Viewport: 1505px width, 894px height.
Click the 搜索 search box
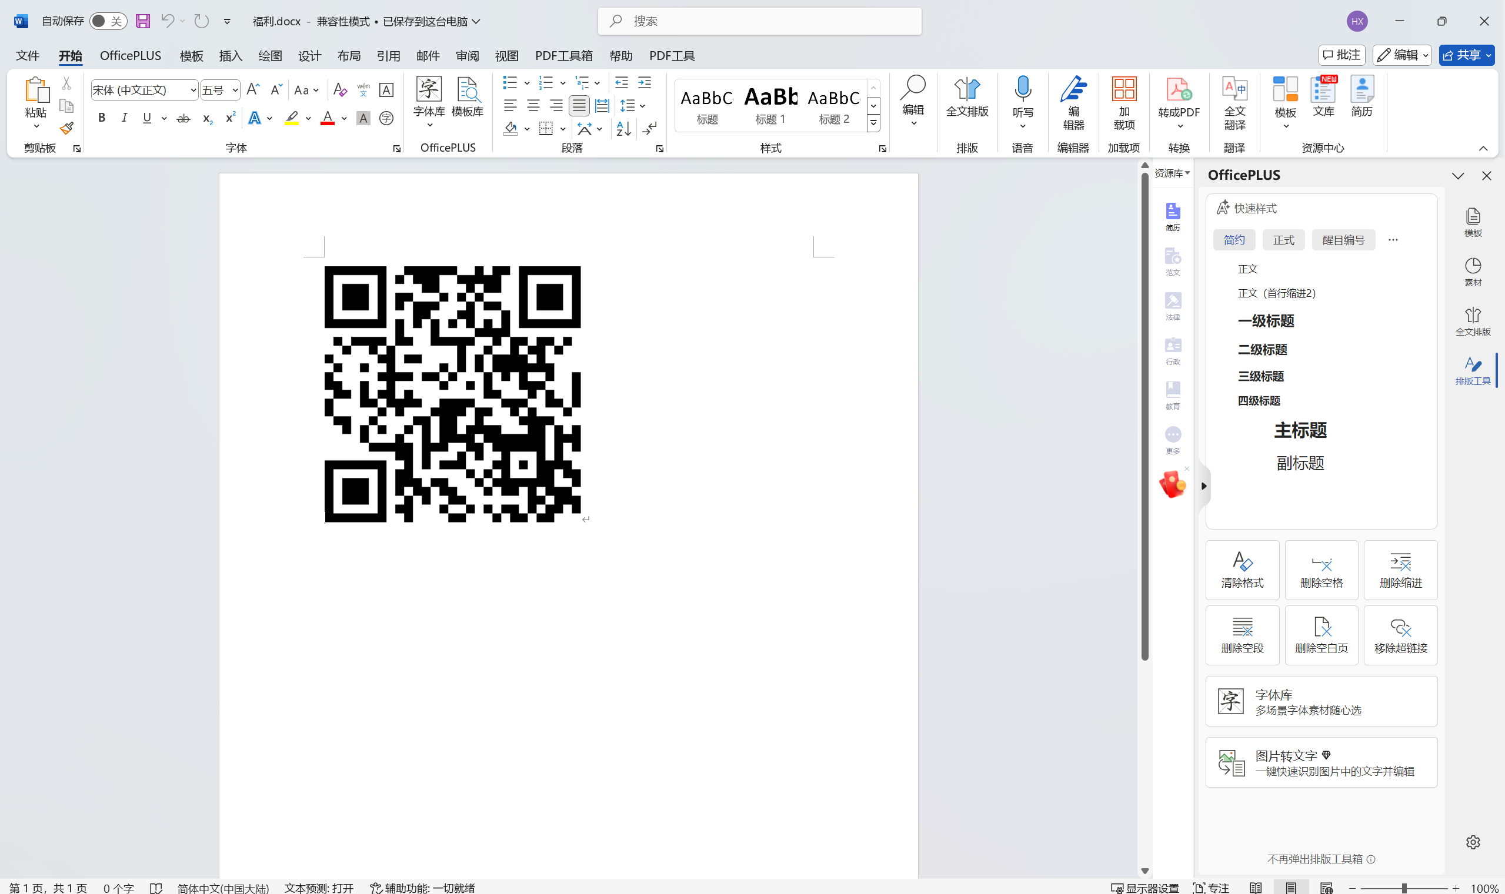pos(759,21)
